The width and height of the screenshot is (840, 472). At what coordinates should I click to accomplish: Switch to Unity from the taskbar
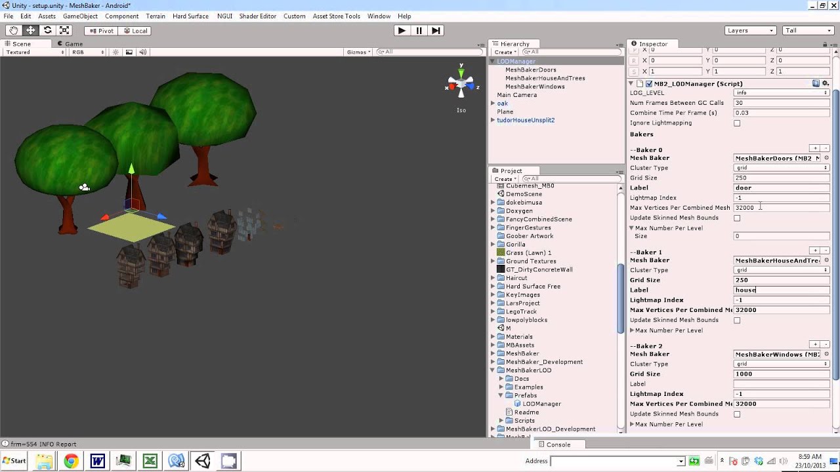(x=203, y=461)
